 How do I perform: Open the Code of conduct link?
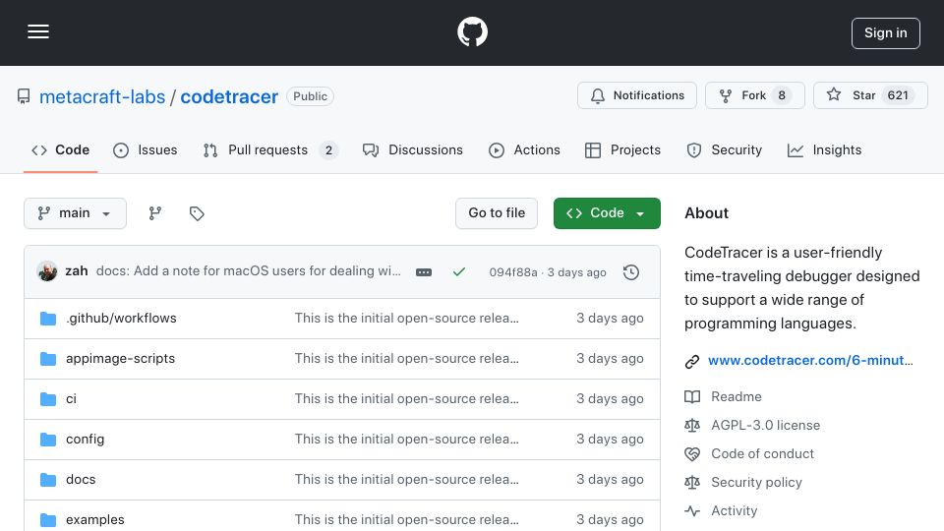762,453
